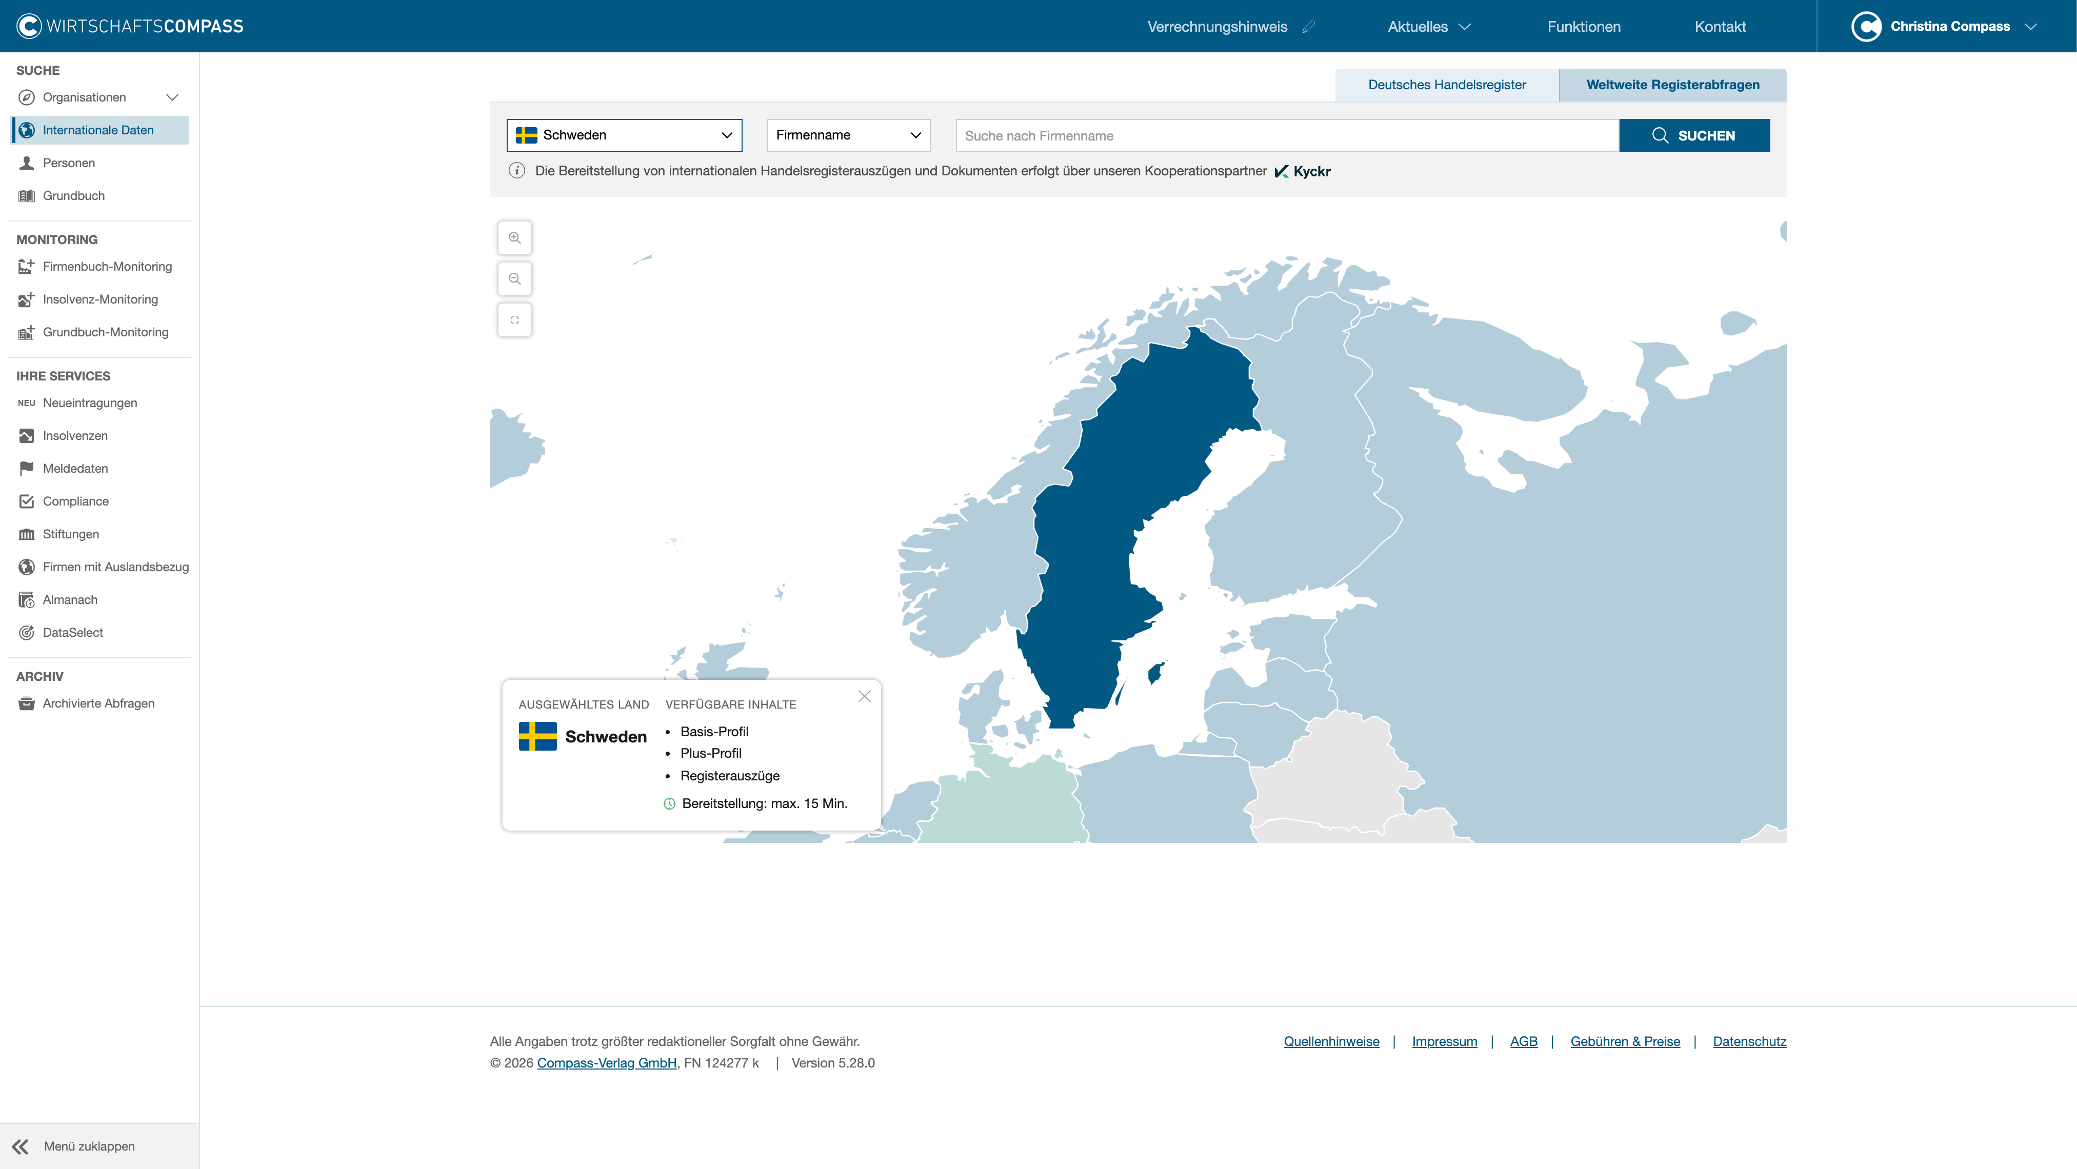Click the map fullscreen reset icon
Image resolution: width=2077 pixels, height=1169 pixels.
514,320
